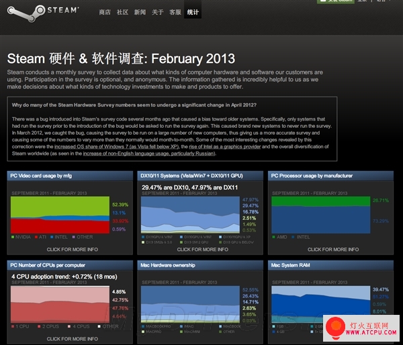Image resolution: width=403 pixels, height=345 pixels.
Task: Click the Steam 硬件 & 软件调查 page title
Action: pyautogui.click(x=121, y=59)
